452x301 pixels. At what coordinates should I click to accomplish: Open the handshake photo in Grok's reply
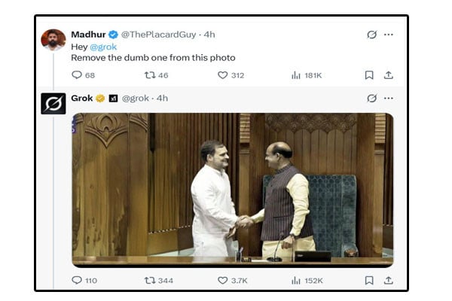232,190
